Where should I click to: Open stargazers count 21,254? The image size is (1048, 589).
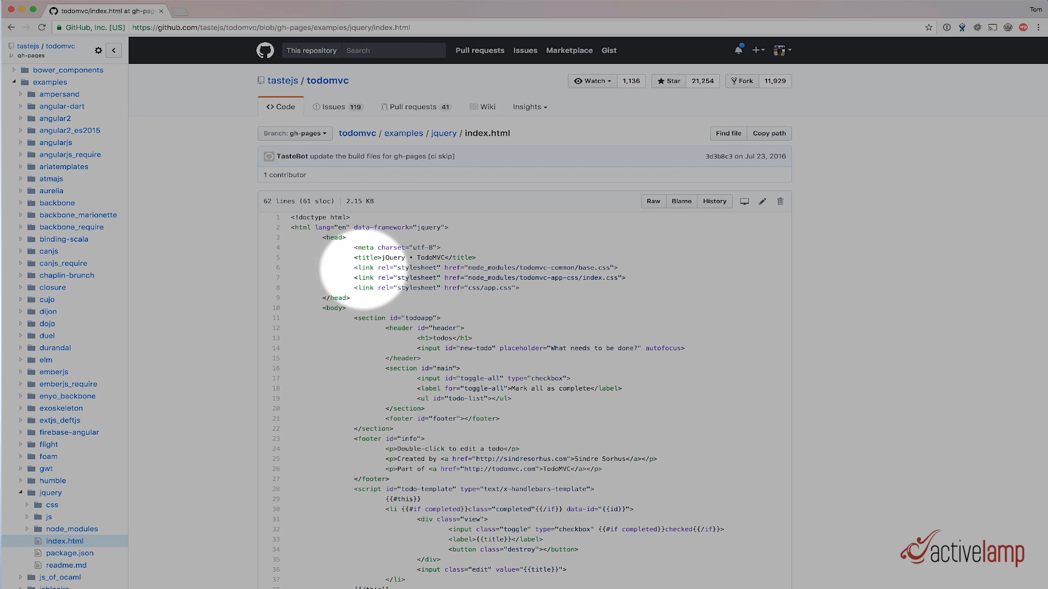click(x=702, y=81)
